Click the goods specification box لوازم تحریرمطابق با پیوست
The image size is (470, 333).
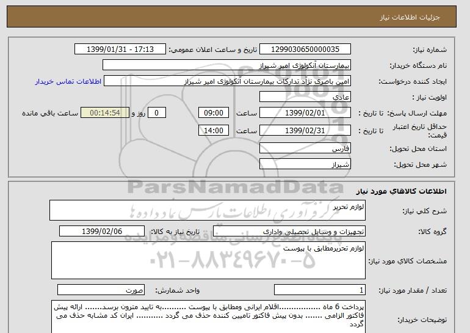(x=208, y=260)
